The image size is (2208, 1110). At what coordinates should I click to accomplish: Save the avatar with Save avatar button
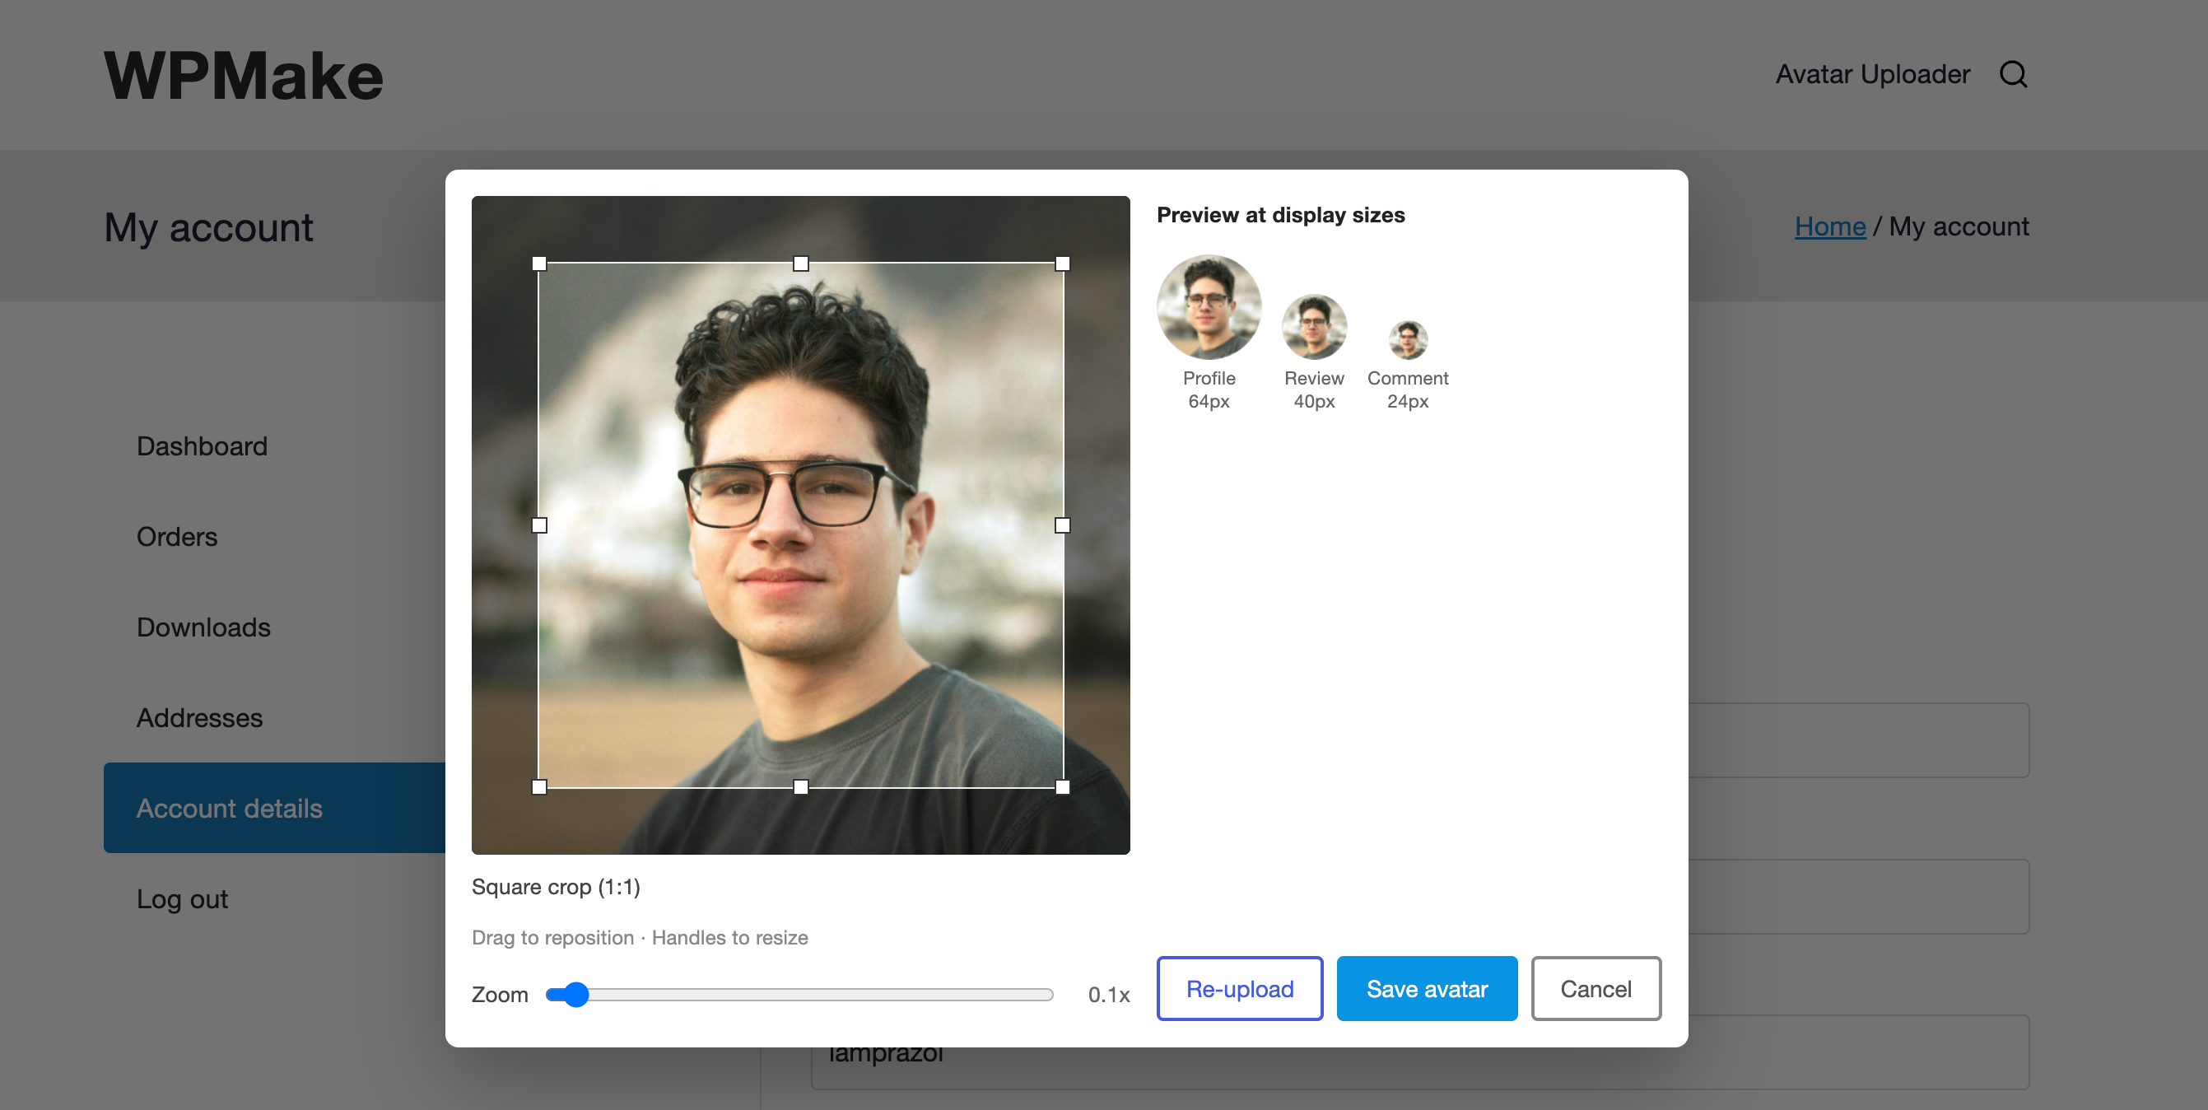(1426, 988)
